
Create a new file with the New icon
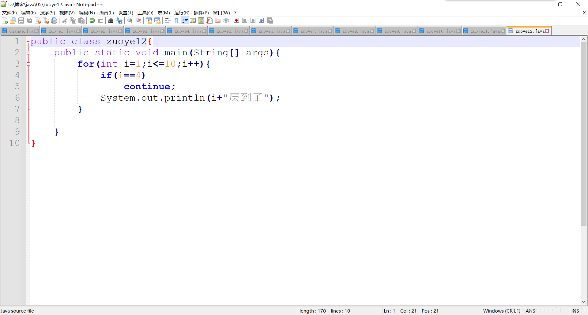pos(5,20)
